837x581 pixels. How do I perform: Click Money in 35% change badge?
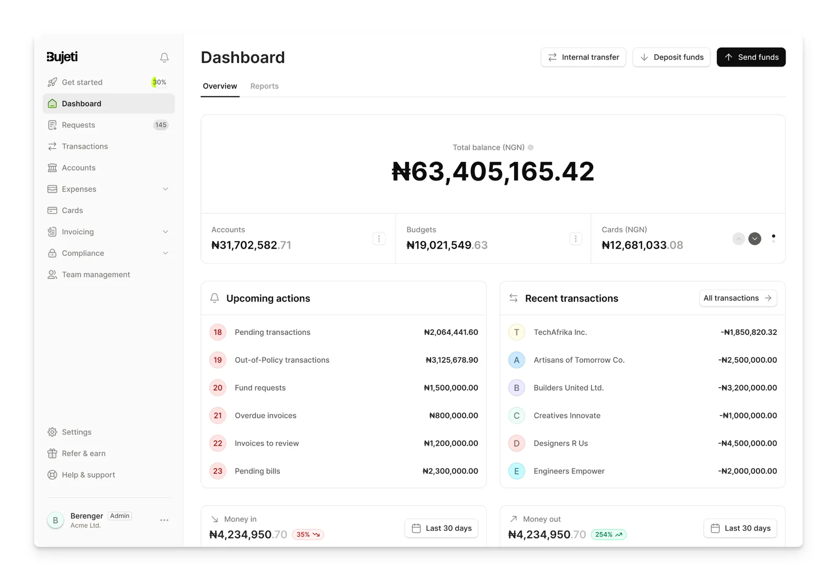click(x=308, y=534)
